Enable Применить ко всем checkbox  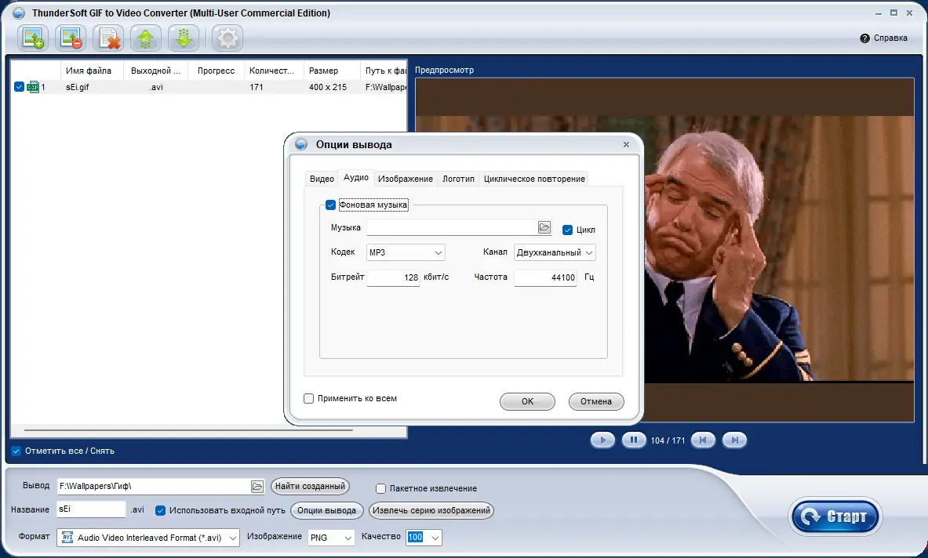click(x=308, y=398)
